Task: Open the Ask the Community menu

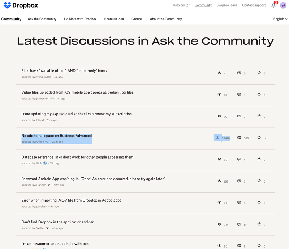Action: pos(42,19)
